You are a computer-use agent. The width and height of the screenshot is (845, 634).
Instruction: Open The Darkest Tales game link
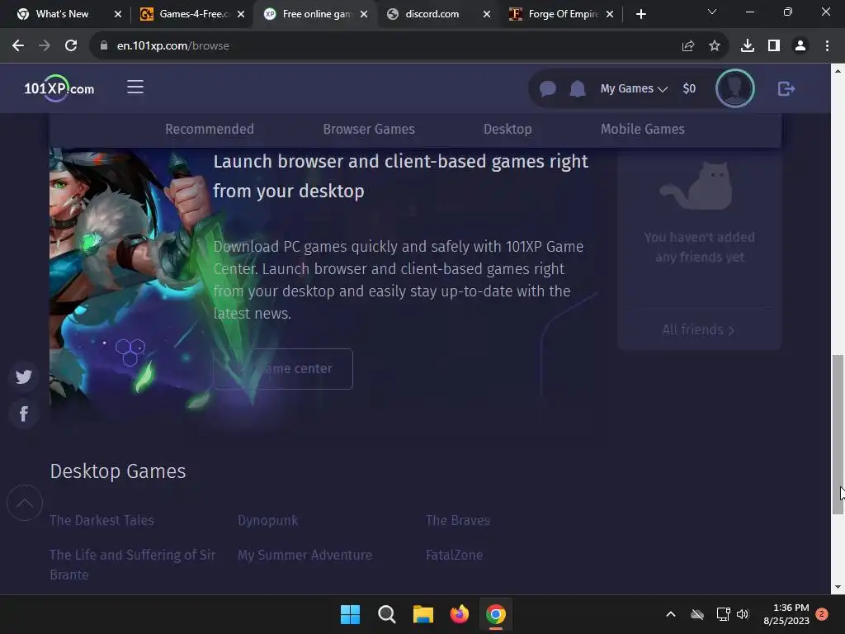coord(101,520)
